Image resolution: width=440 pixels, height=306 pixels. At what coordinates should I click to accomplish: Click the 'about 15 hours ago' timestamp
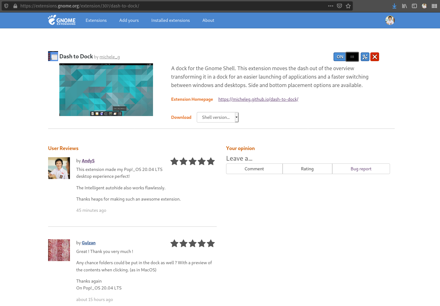click(x=95, y=299)
